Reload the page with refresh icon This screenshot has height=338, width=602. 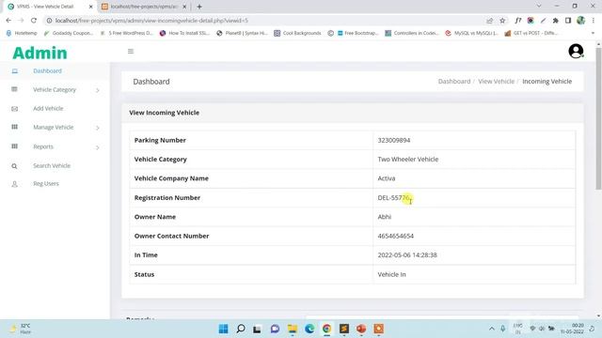34,21
